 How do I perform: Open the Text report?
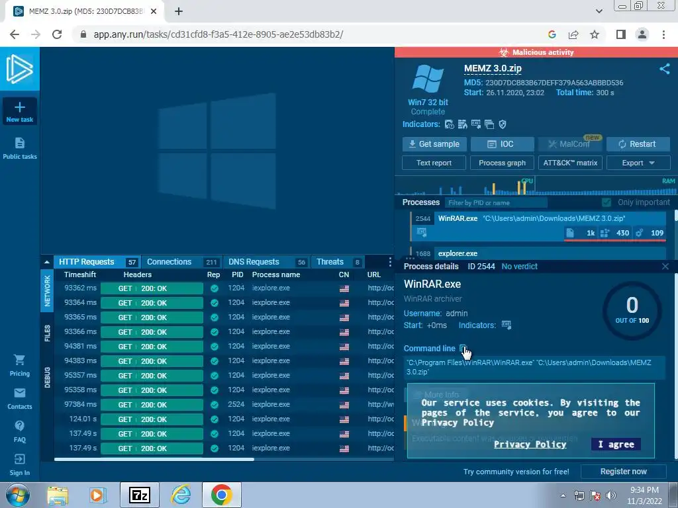point(434,163)
